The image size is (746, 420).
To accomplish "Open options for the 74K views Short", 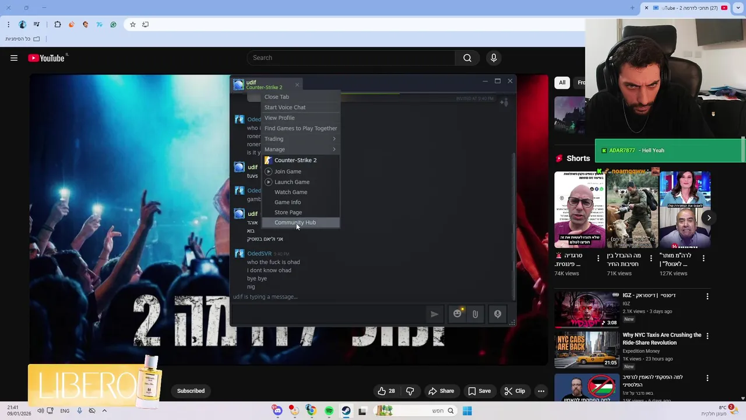I will tap(598, 258).
